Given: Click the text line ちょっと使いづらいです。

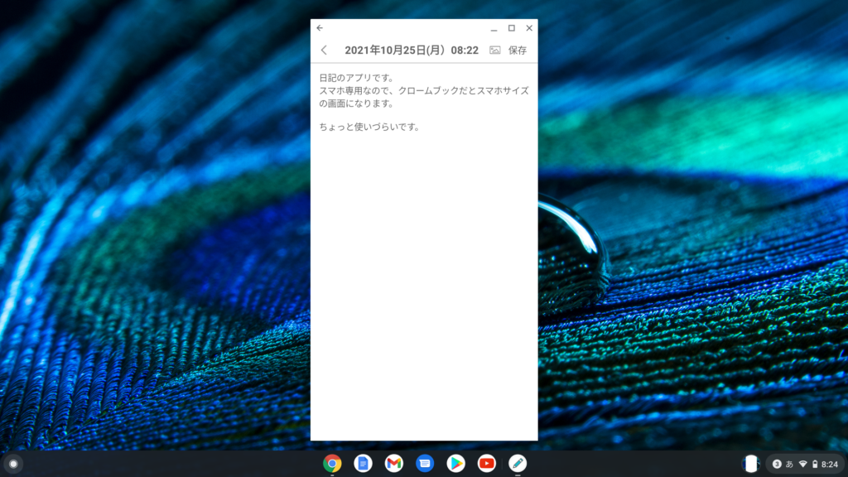Looking at the screenshot, I should (369, 127).
